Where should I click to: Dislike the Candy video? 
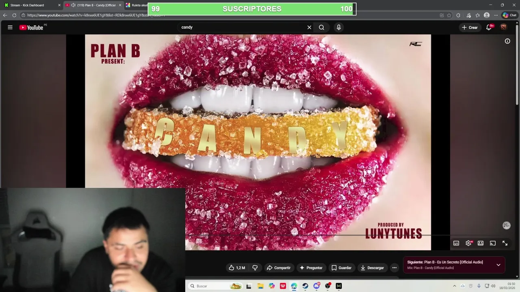pyautogui.click(x=255, y=268)
